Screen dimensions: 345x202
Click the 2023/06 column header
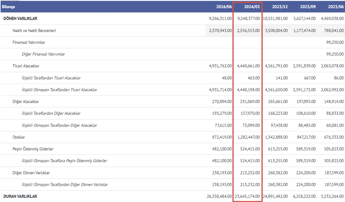coord(336,7)
